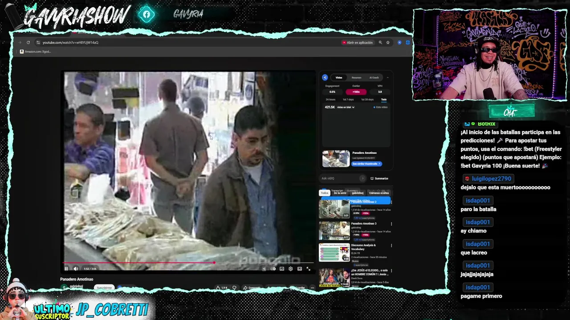Open the Amazon.com bookmark
This screenshot has width=570, height=320.
click(35, 52)
